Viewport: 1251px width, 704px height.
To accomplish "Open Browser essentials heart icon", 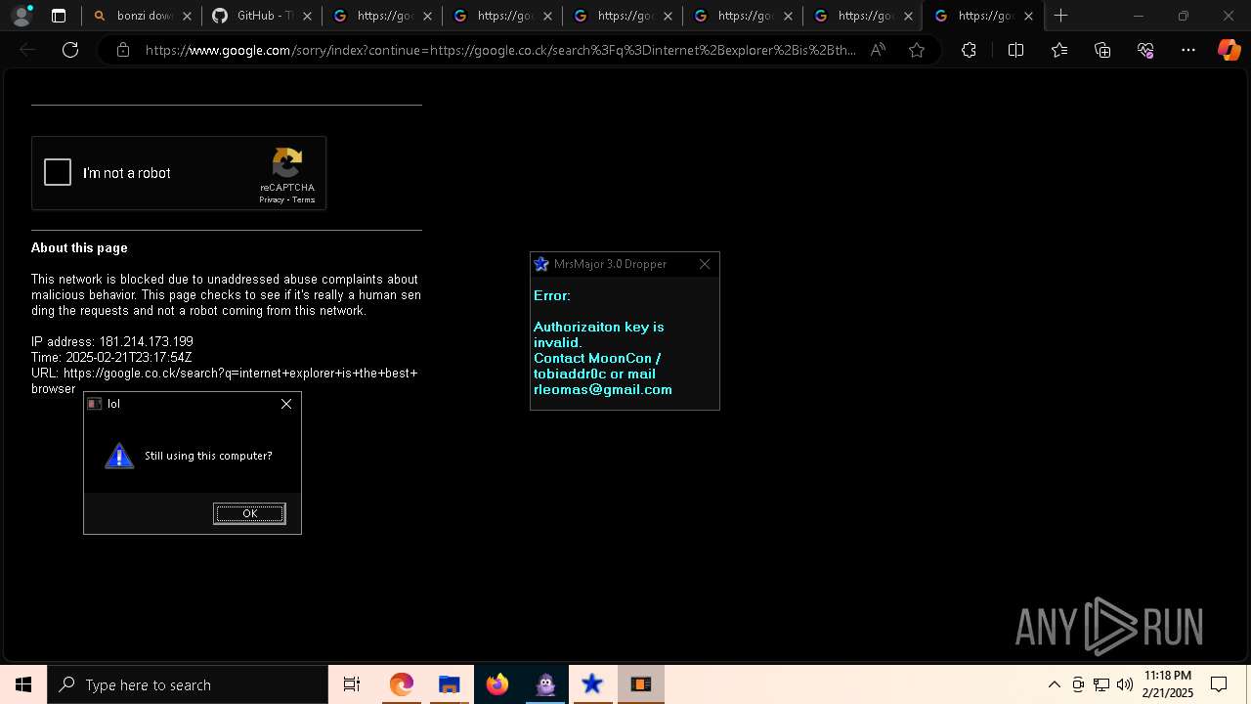I will pyautogui.click(x=1145, y=50).
